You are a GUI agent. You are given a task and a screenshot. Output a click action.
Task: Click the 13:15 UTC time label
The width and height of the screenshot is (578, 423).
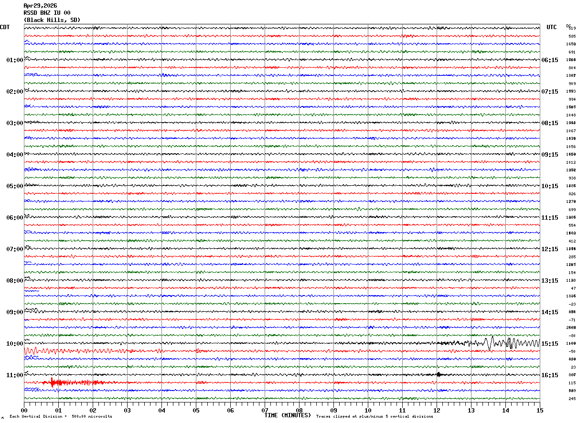click(x=550, y=281)
